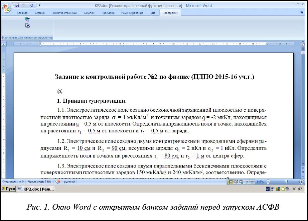Click the 10:47 taskbar clock
This screenshot has height=221, width=308.
[x=297, y=189]
